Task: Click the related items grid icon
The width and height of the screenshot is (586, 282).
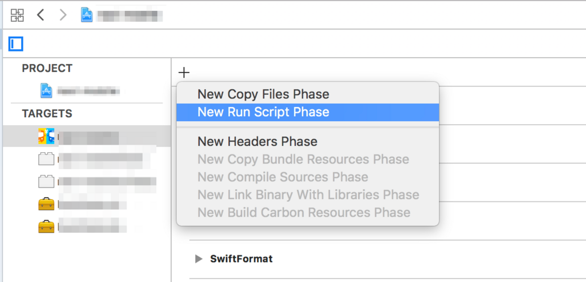Action: click(x=18, y=15)
